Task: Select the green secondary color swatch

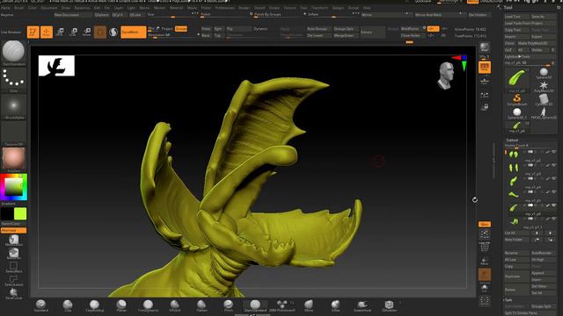Action: click(x=20, y=214)
